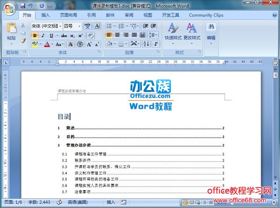This screenshot has height=208, width=280.
Task: Click the page number indicator
Action: 13,202
